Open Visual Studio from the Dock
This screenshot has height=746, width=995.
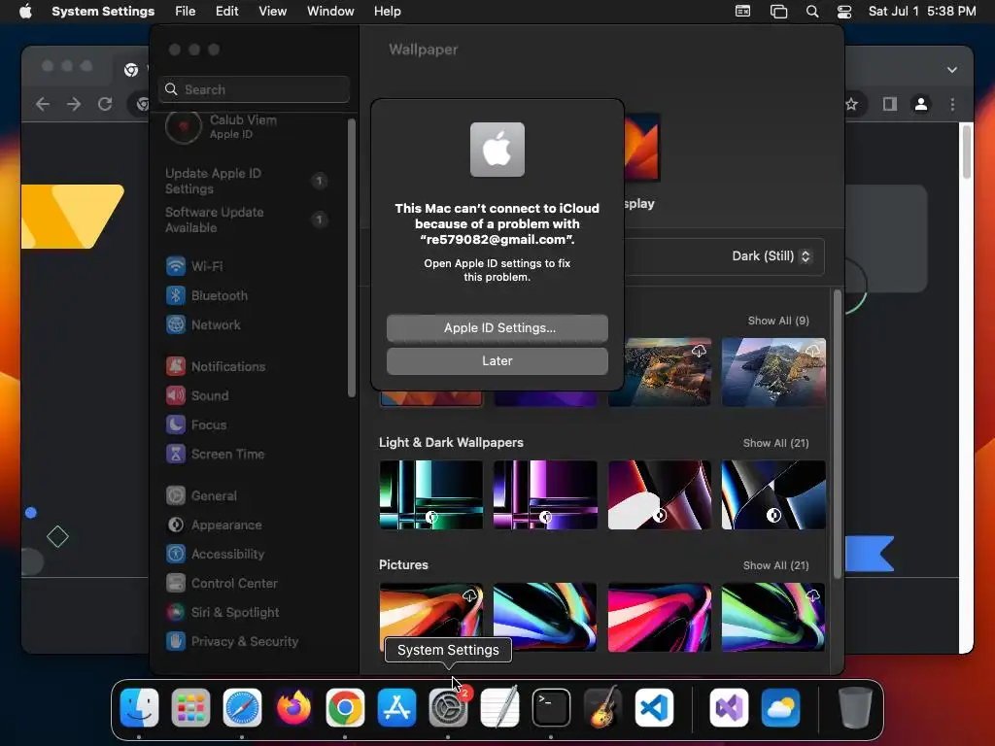[x=729, y=707]
